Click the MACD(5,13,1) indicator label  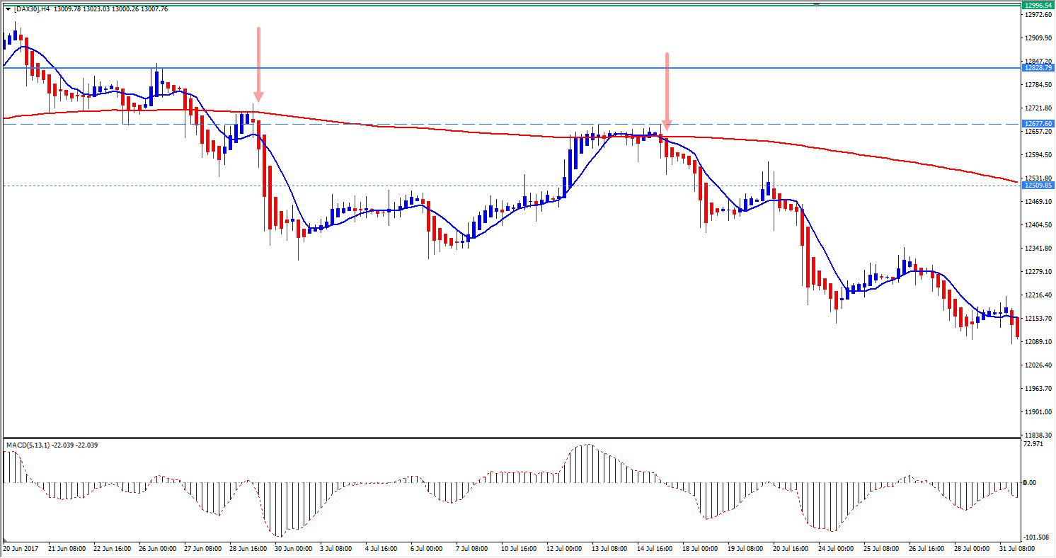tap(28, 445)
